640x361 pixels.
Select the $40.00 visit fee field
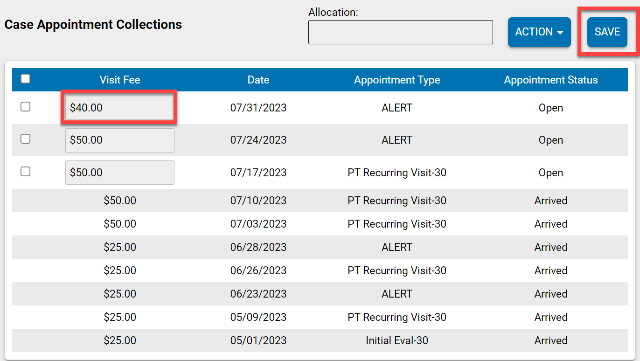(119, 107)
